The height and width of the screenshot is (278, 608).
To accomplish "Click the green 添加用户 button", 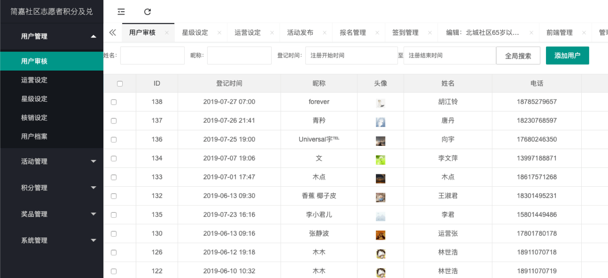I will pyautogui.click(x=567, y=56).
